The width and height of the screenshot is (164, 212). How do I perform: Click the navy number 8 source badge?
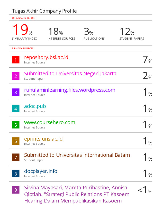click(16, 174)
